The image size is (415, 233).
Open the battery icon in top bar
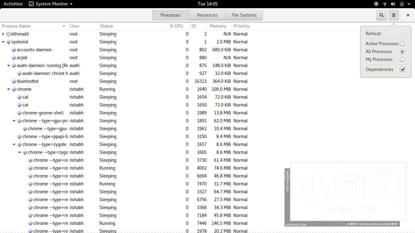click(402, 4)
